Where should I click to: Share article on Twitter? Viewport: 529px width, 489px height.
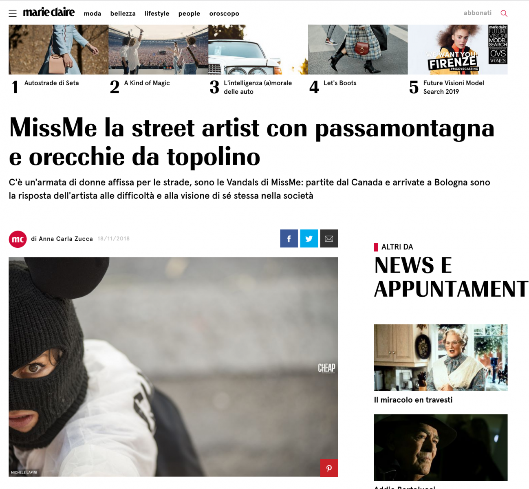pyautogui.click(x=309, y=239)
